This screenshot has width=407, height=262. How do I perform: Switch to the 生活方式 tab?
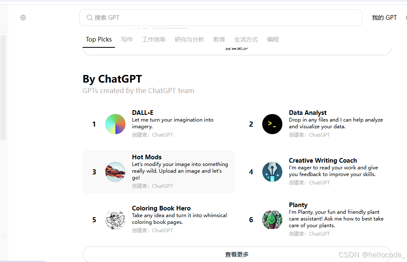tap(246, 39)
